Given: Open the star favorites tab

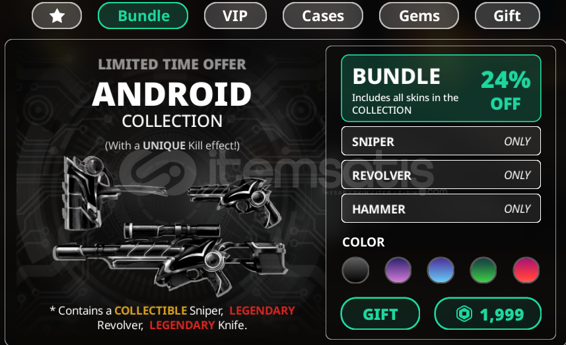Looking at the screenshot, I should click(x=57, y=16).
